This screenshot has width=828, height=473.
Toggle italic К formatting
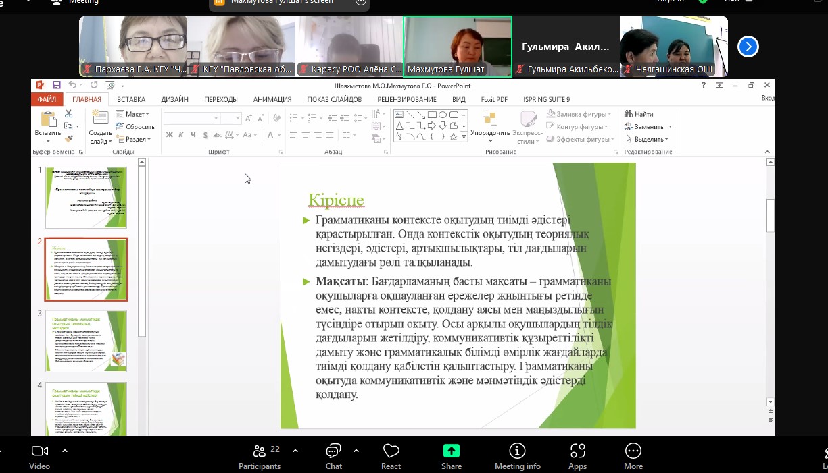(182, 135)
